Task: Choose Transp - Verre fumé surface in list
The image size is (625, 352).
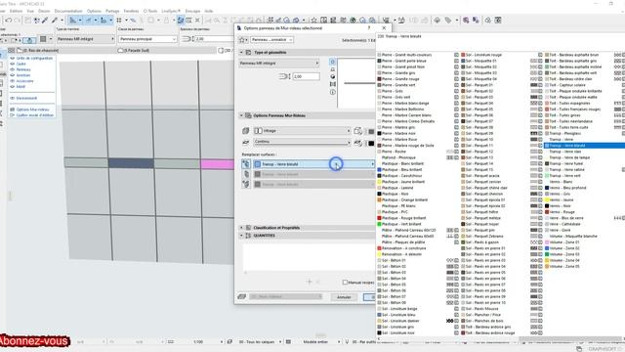Action: pyautogui.click(x=566, y=163)
